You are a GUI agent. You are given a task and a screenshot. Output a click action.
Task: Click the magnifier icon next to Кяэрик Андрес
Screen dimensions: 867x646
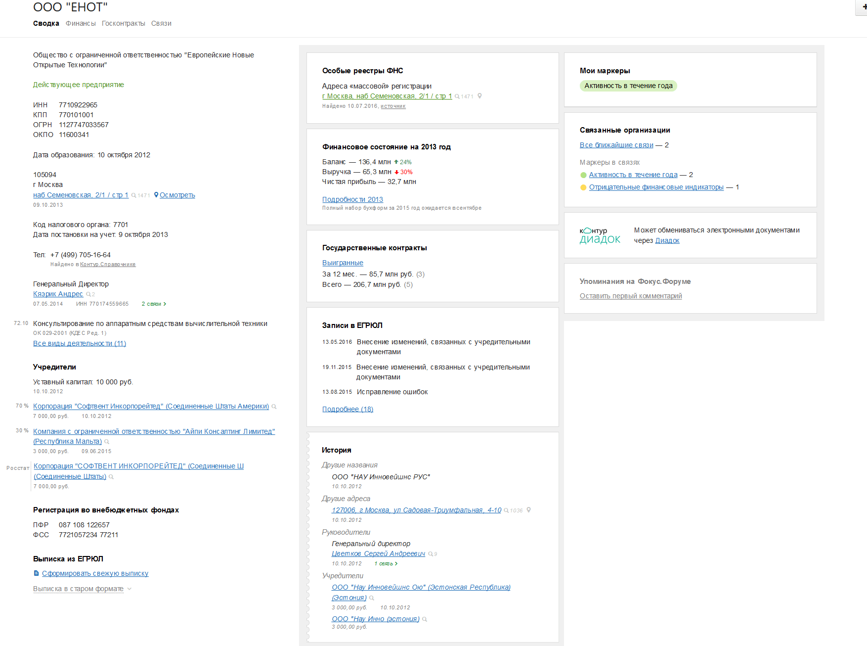click(88, 294)
